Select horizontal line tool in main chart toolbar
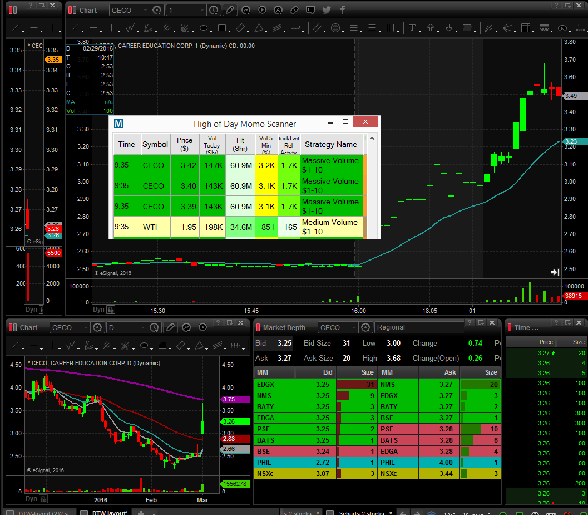Image resolution: width=588 pixels, height=515 pixels. click(93, 28)
